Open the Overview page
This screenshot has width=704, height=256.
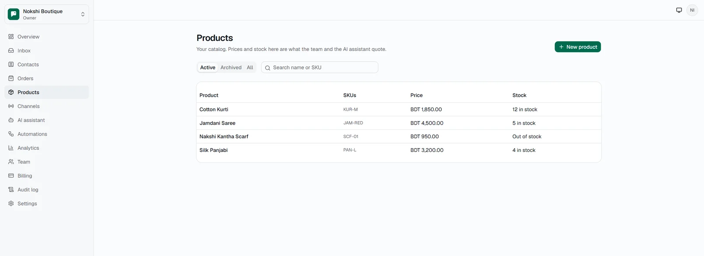(x=47, y=36)
